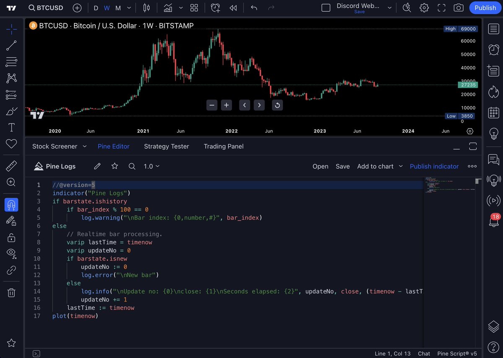The height and width of the screenshot is (358, 503).
Task: Select the brush drawing tool
Action: pyautogui.click(x=11, y=111)
